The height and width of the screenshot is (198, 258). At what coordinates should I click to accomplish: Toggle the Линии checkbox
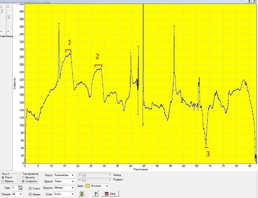30,194
